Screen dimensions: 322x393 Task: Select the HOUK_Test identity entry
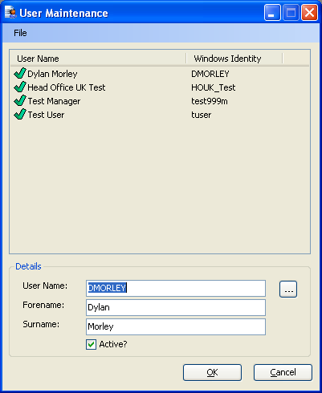(214, 87)
